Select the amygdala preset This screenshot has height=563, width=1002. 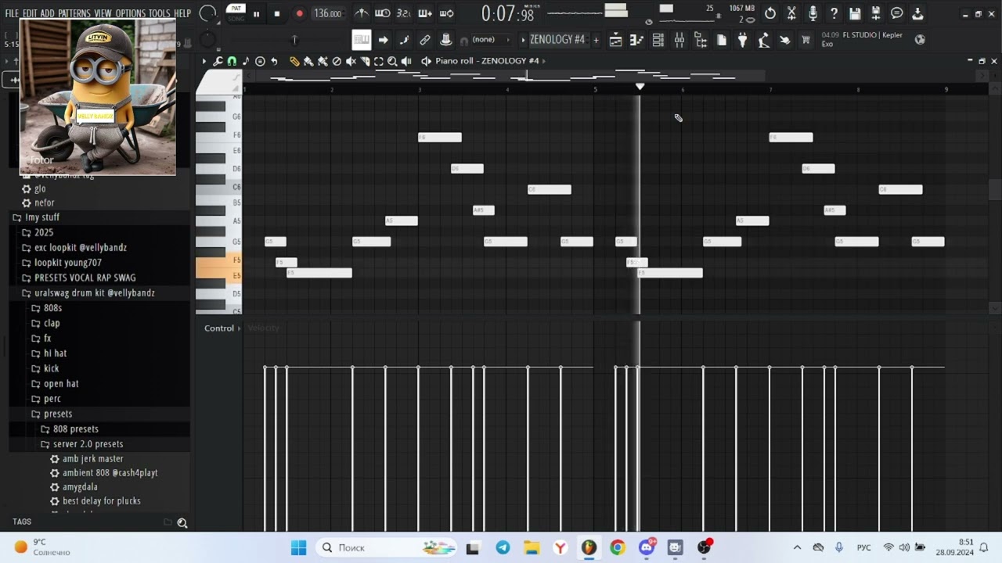point(80,487)
